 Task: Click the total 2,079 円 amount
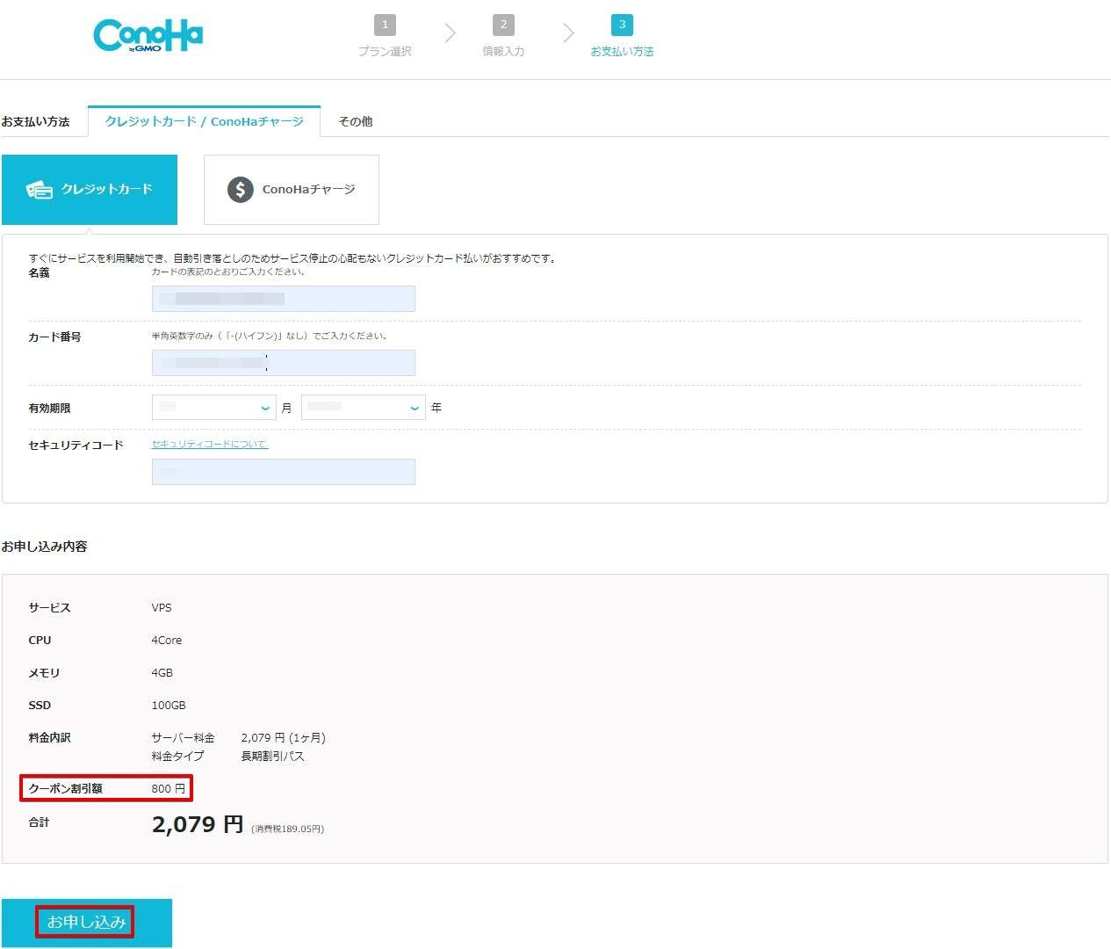point(198,825)
